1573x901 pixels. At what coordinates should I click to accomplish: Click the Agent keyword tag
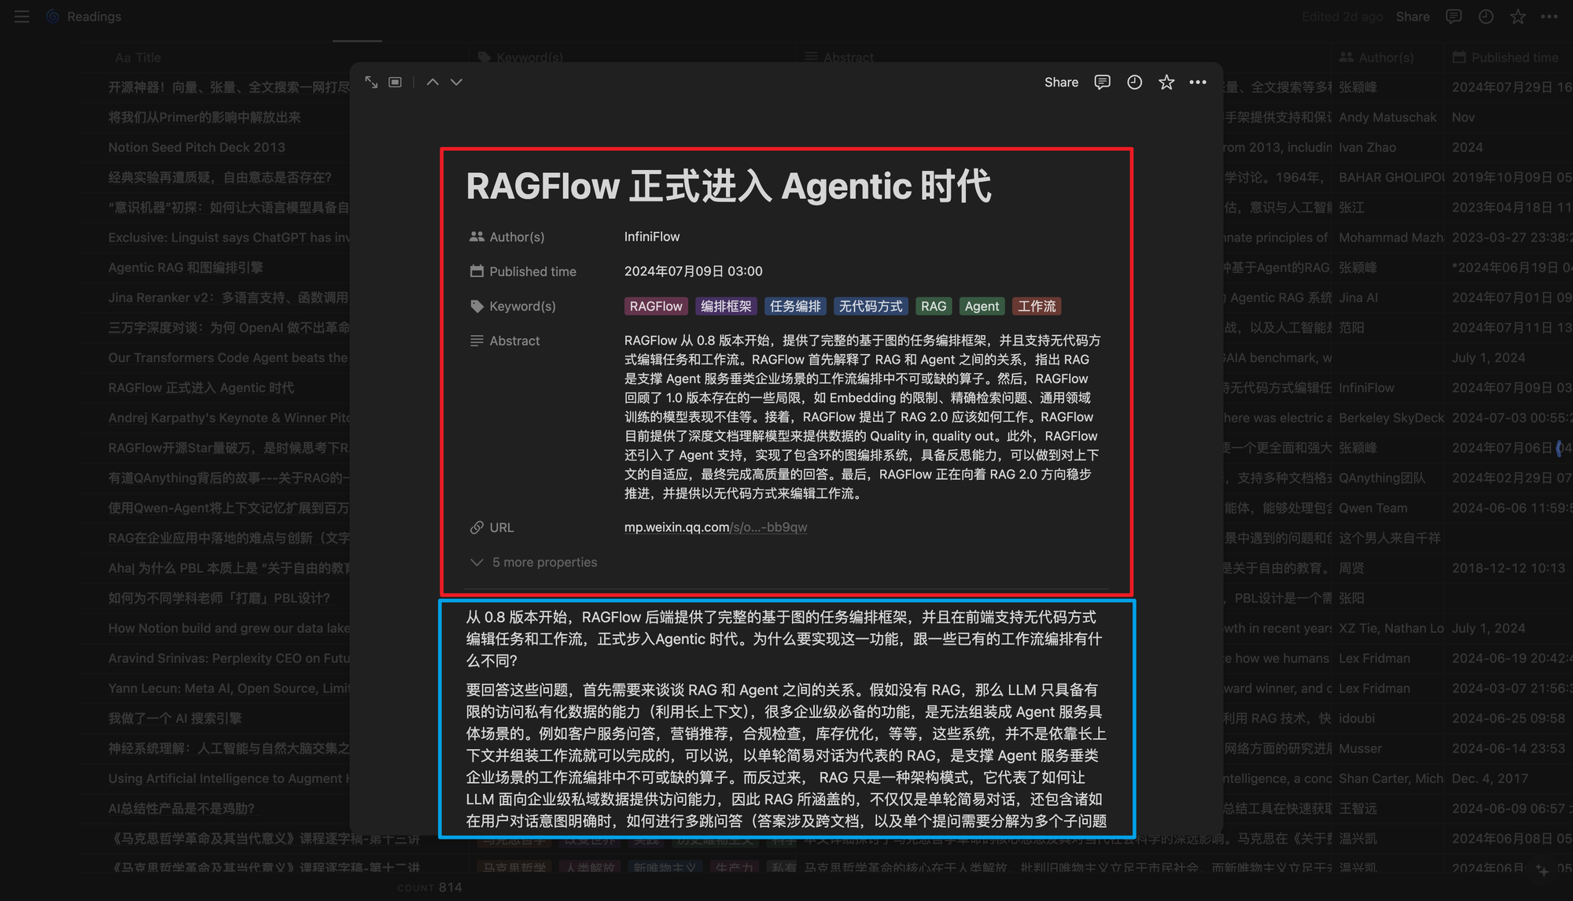(x=982, y=306)
